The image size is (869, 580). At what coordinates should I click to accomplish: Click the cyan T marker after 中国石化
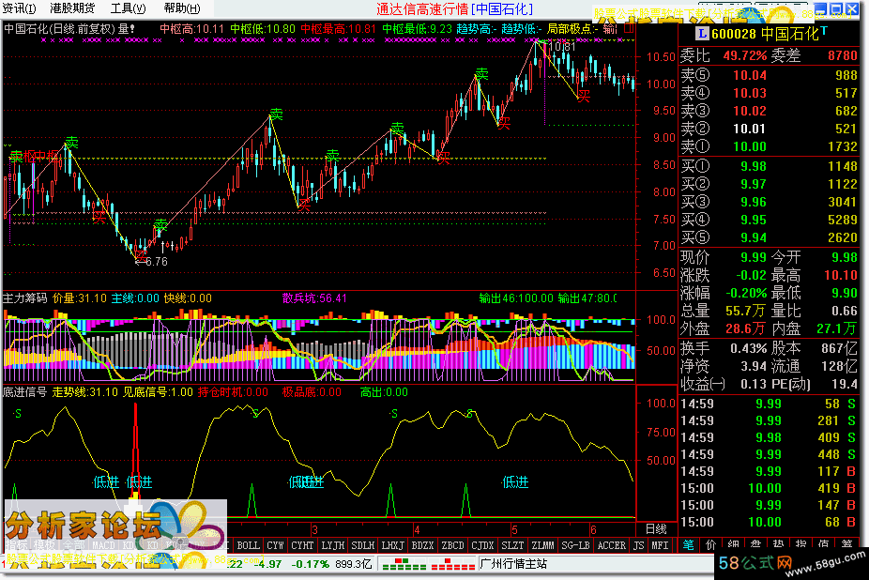[x=824, y=30]
